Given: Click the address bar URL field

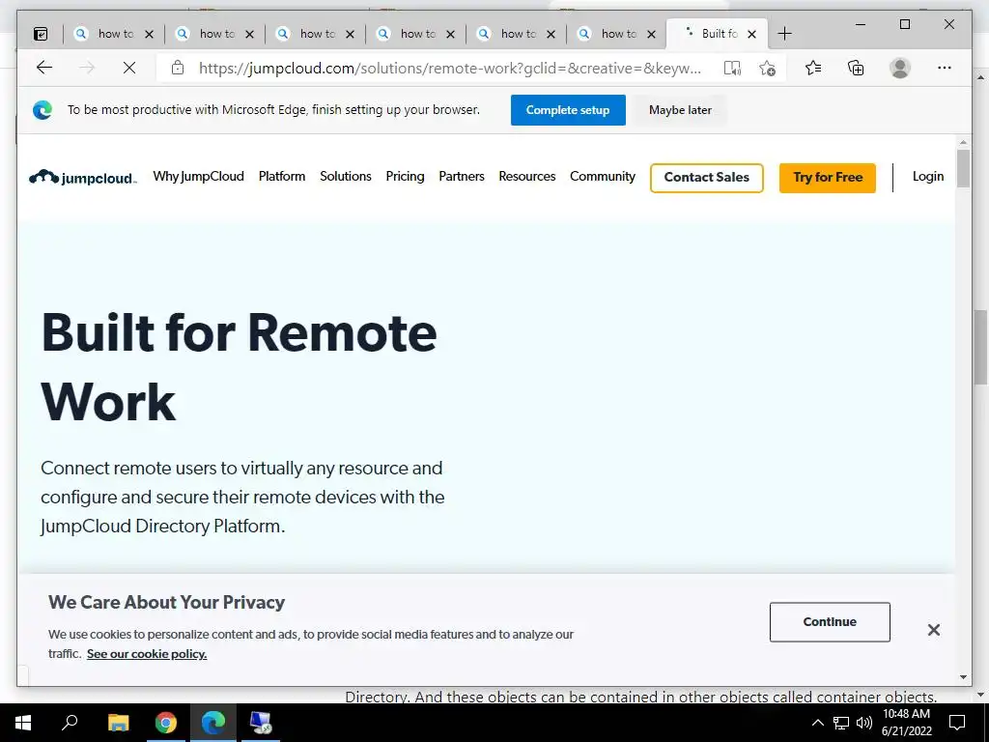Looking at the screenshot, I should (x=449, y=69).
